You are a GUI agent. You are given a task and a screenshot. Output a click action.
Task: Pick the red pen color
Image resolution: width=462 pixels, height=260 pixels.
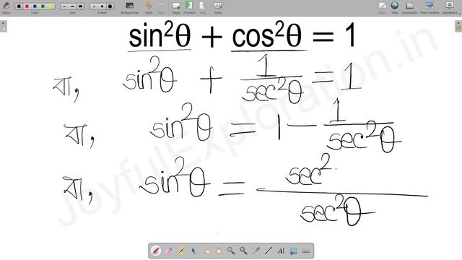coord(27,6)
